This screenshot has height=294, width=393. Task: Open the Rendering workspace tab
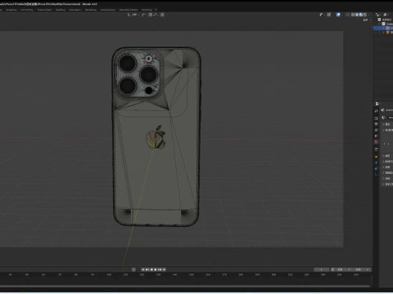pyautogui.click(x=91, y=10)
